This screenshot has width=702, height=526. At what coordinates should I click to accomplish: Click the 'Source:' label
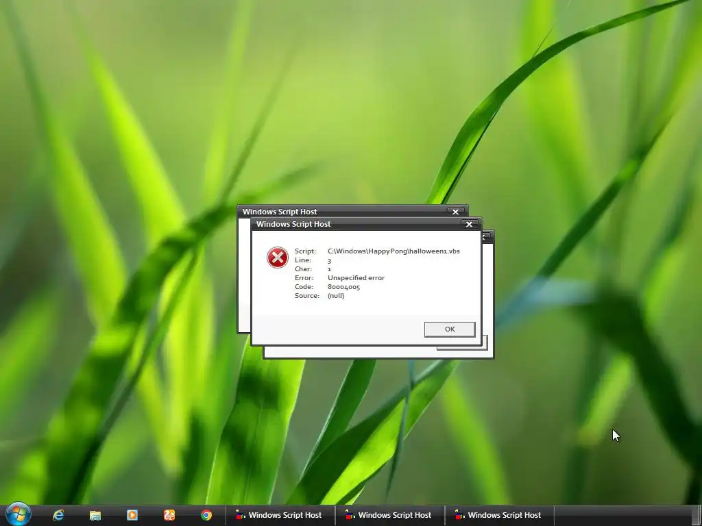[307, 296]
